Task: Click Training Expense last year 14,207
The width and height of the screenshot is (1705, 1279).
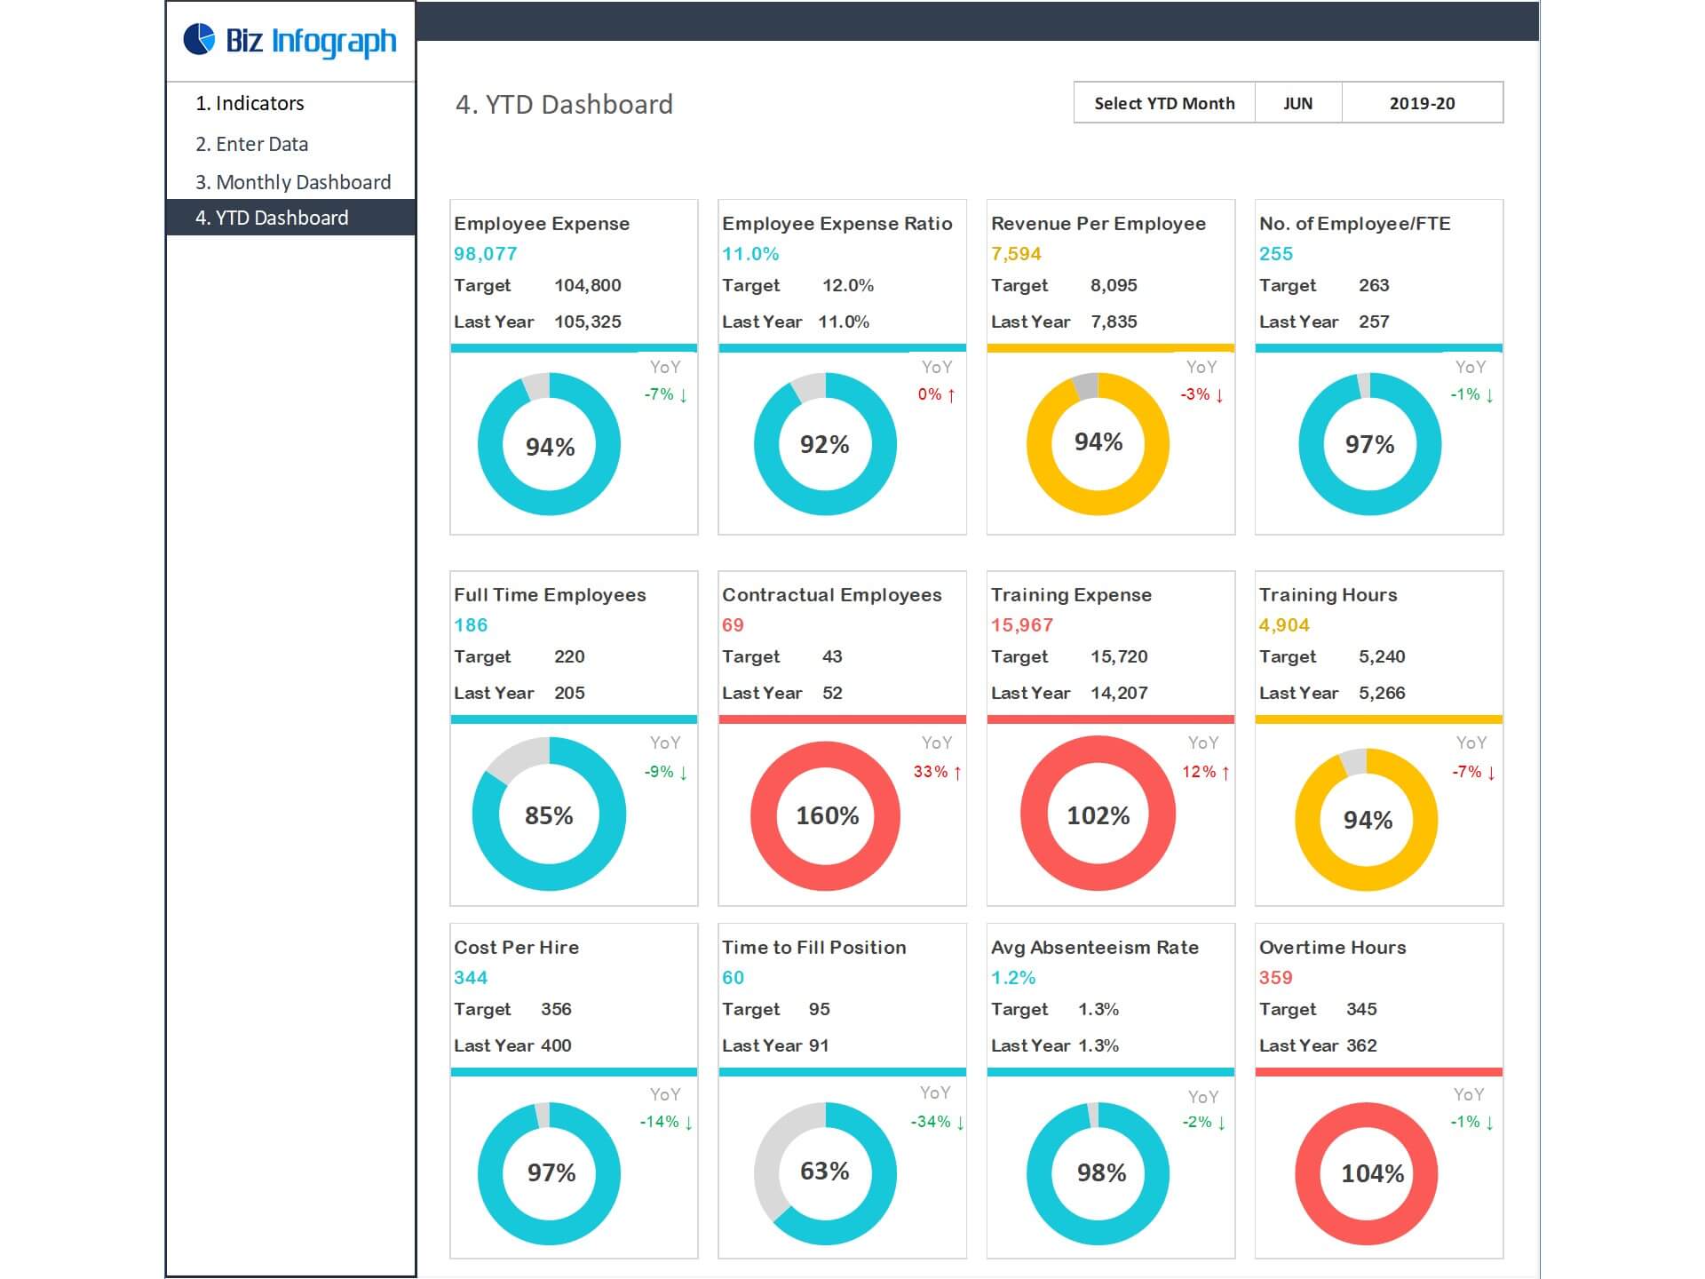Action: click(1119, 693)
